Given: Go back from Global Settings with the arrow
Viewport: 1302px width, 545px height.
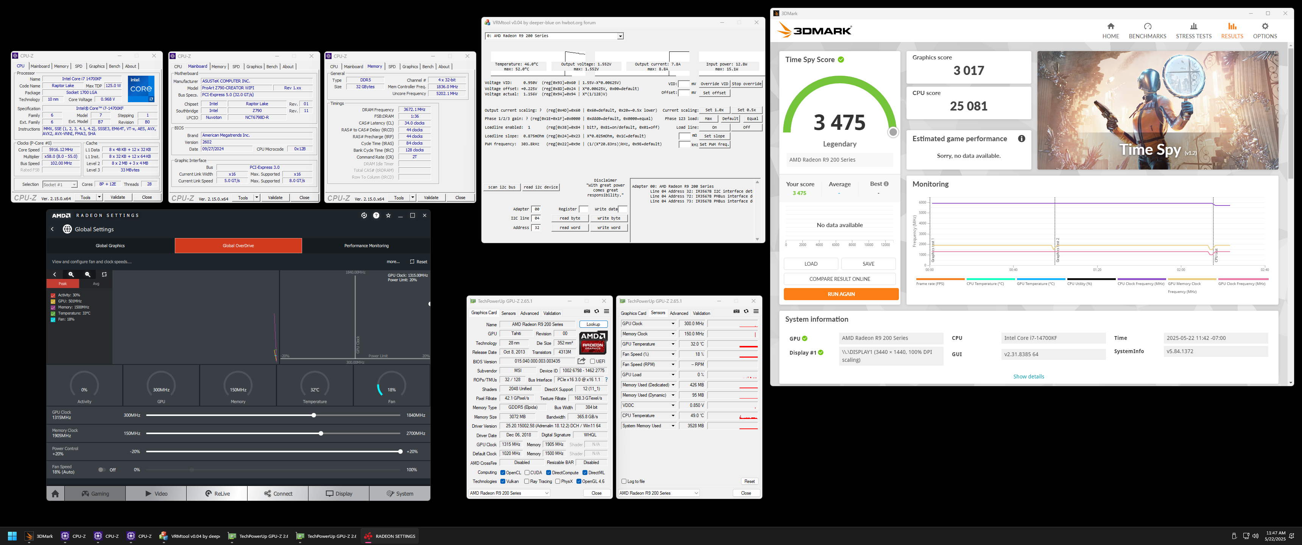Looking at the screenshot, I should point(52,229).
